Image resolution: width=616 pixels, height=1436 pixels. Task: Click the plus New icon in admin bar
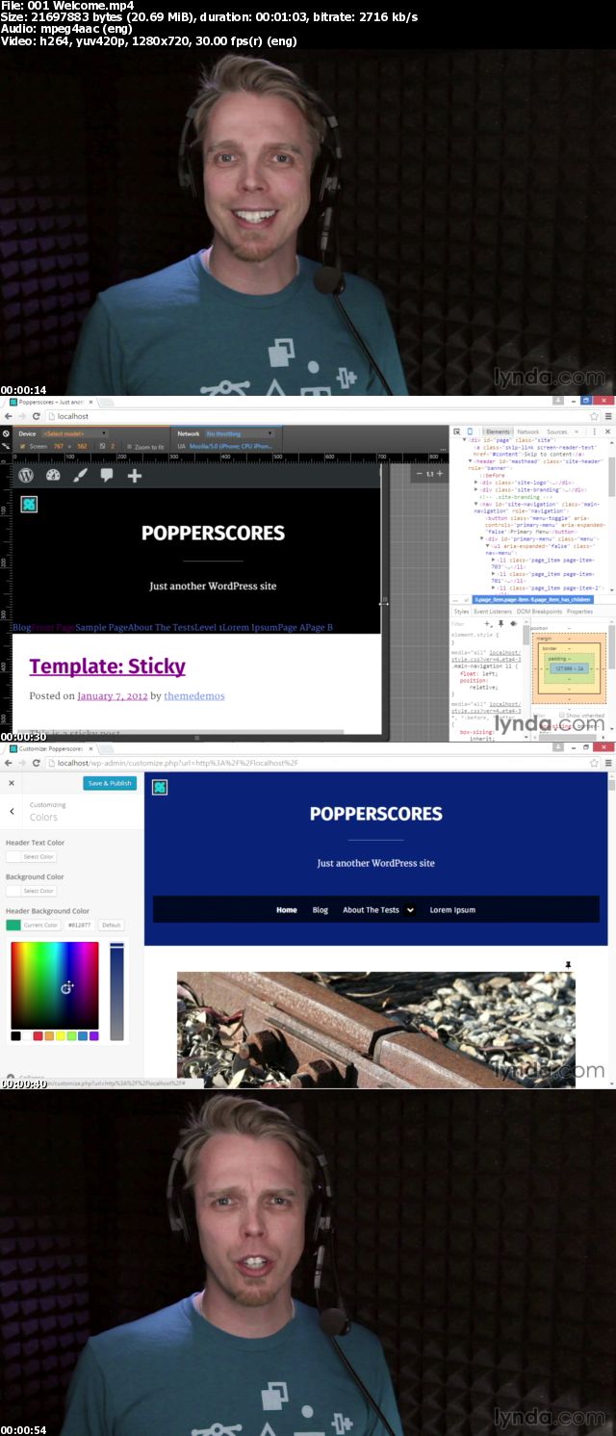pos(135,475)
